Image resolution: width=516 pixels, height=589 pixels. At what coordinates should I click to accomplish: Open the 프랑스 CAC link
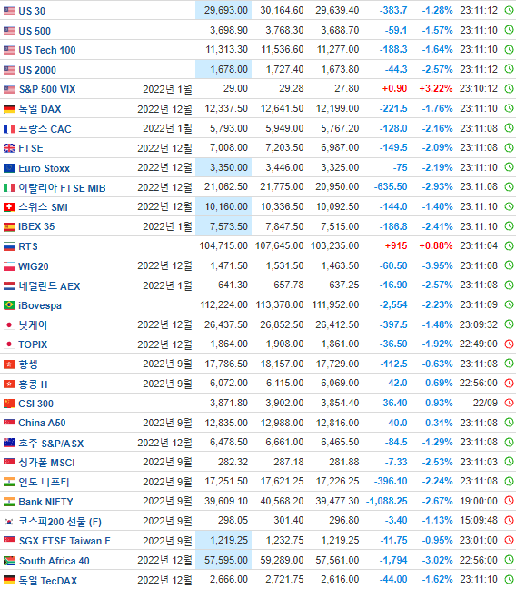[45, 129]
